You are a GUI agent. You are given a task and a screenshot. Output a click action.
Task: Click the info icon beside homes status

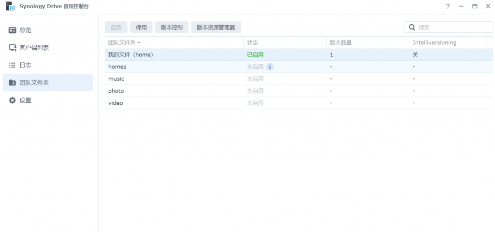pyautogui.click(x=270, y=67)
